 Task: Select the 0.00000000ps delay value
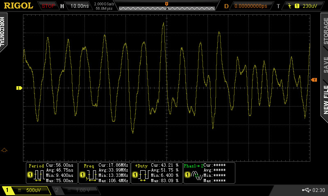251,6
